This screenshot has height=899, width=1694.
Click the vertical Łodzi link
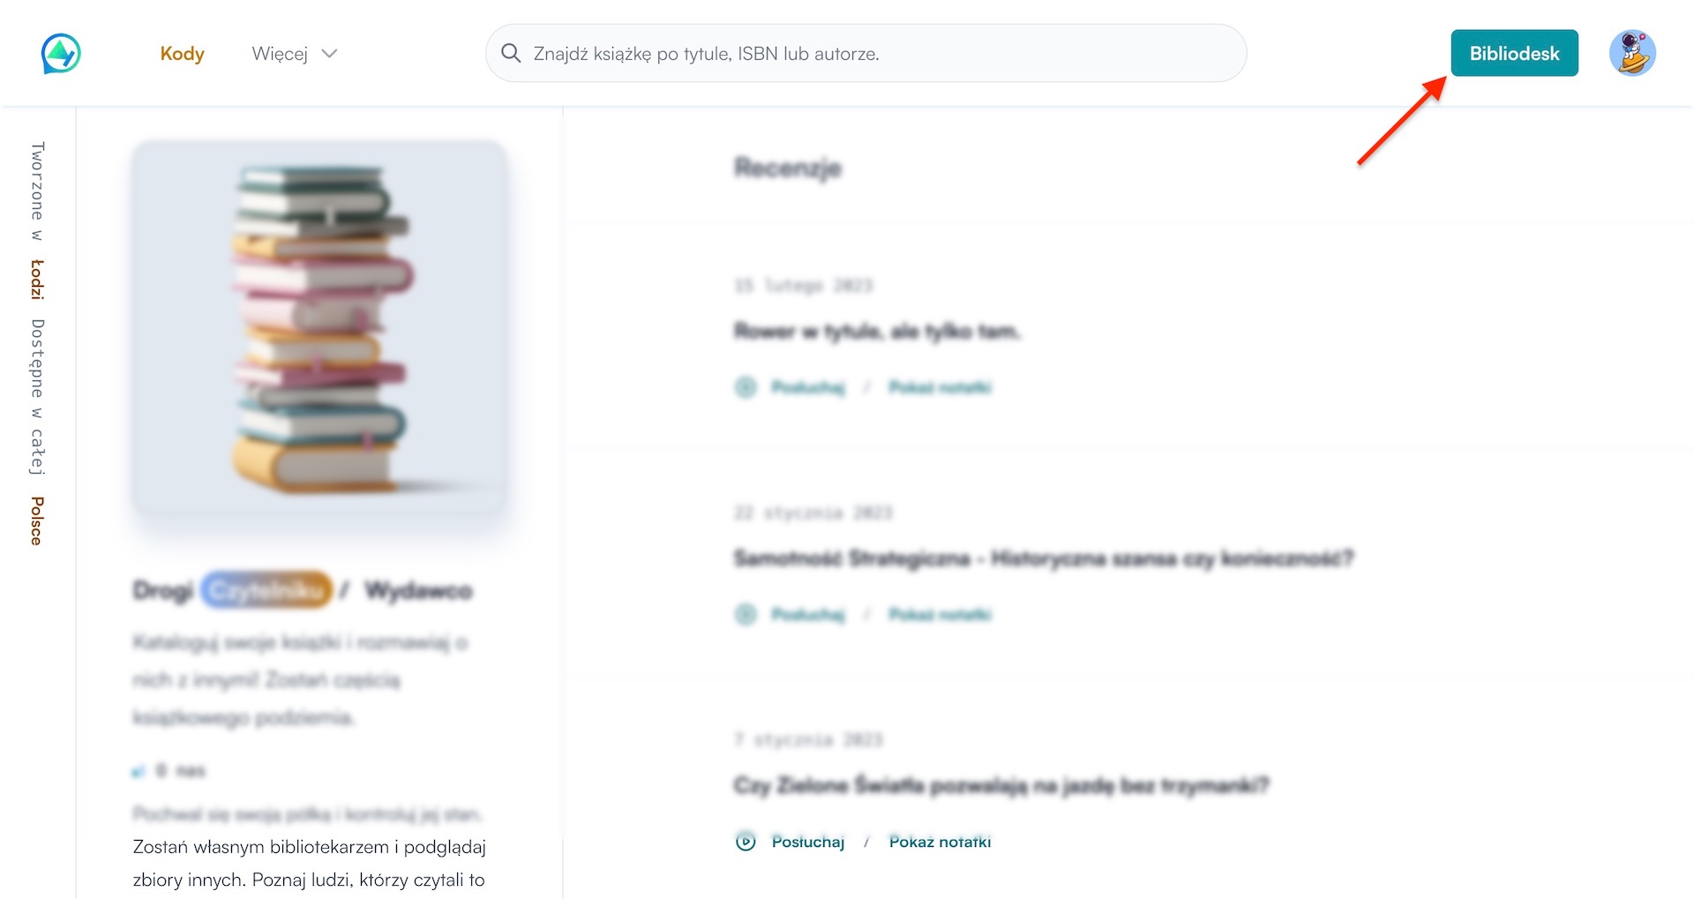[37, 280]
